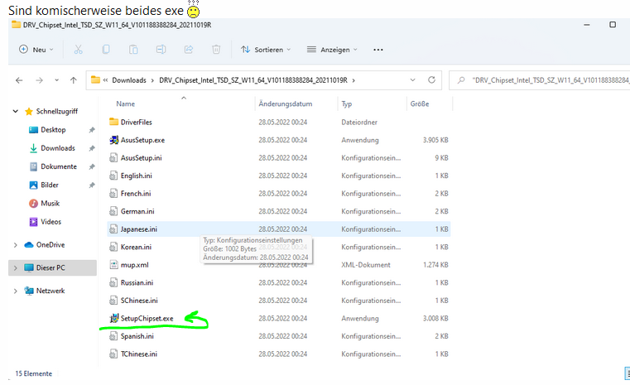Select Musik in the sidebar
630x385 pixels.
50,204
